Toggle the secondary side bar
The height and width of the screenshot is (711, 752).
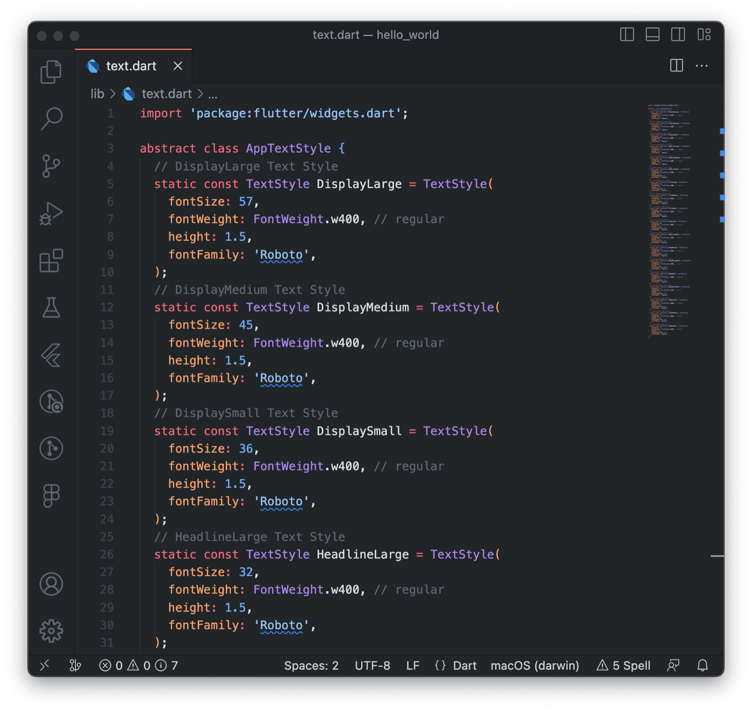[678, 35]
